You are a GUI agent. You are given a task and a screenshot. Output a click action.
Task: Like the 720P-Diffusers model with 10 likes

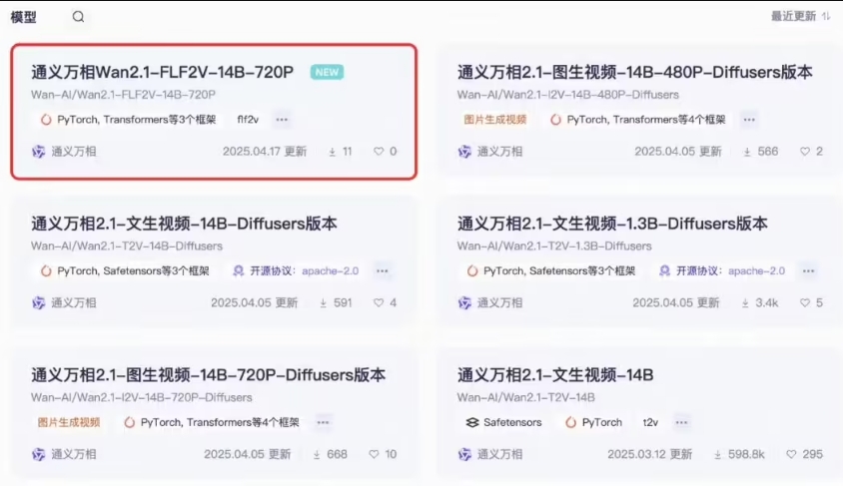point(374,454)
